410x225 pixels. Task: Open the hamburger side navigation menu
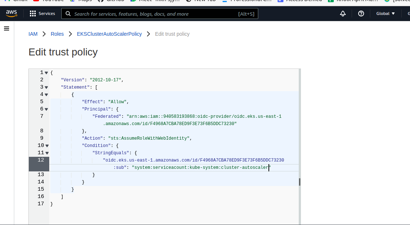coord(7,28)
